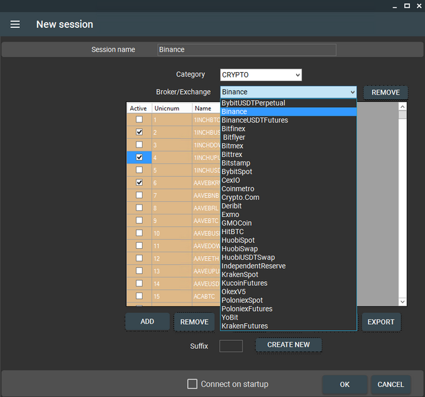Image resolution: width=425 pixels, height=397 pixels.
Task: Expand the Category CRYPTO dropdown
Action: coord(260,75)
